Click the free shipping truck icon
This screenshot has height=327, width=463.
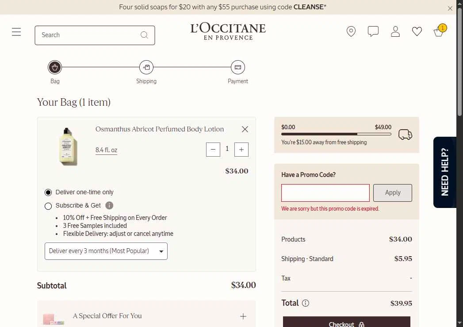405,135
